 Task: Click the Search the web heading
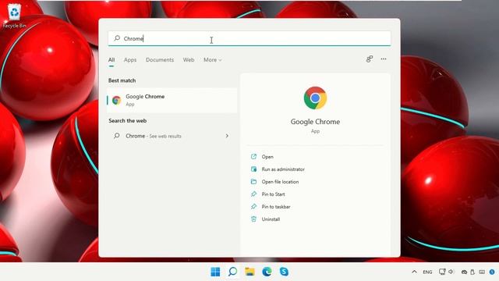coord(127,121)
